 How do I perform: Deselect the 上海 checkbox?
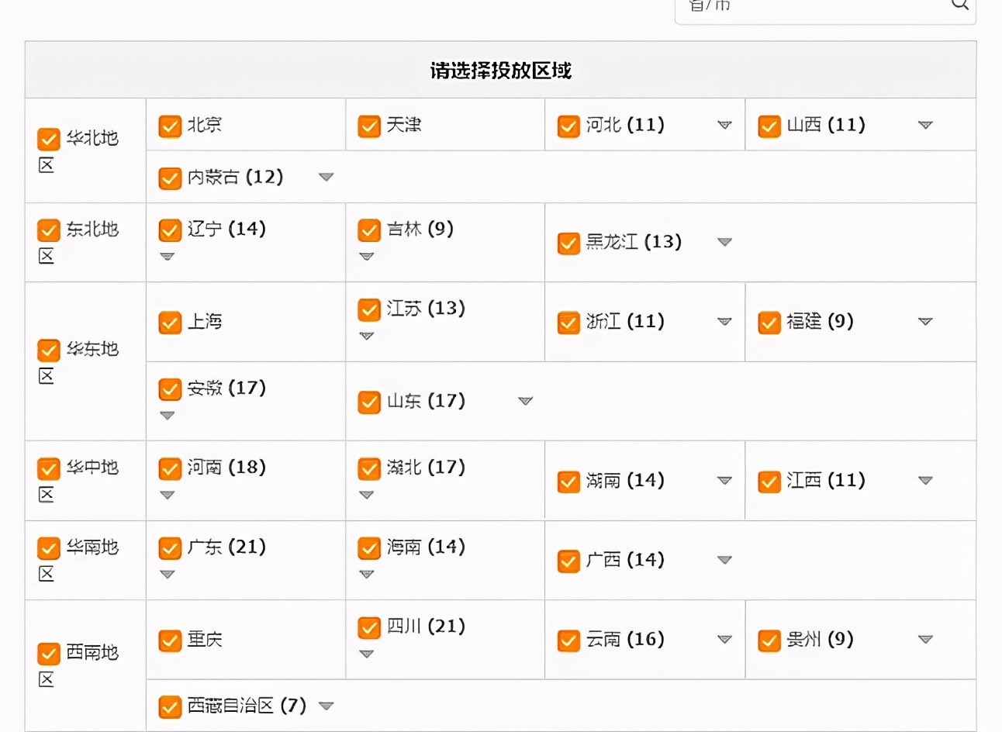coord(170,323)
